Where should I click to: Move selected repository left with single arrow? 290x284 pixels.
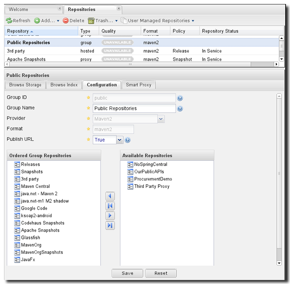point(110,196)
